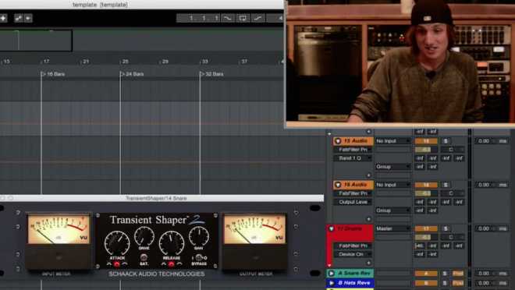The image size is (515, 290).
Task: Select the curve icon right of the Release LED
Action: [179, 263]
